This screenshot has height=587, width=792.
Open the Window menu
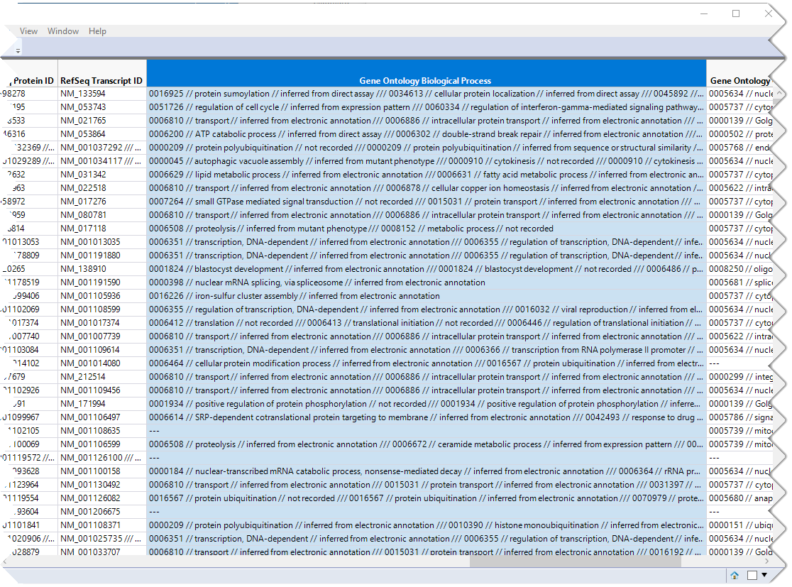pyautogui.click(x=63, y=31)
